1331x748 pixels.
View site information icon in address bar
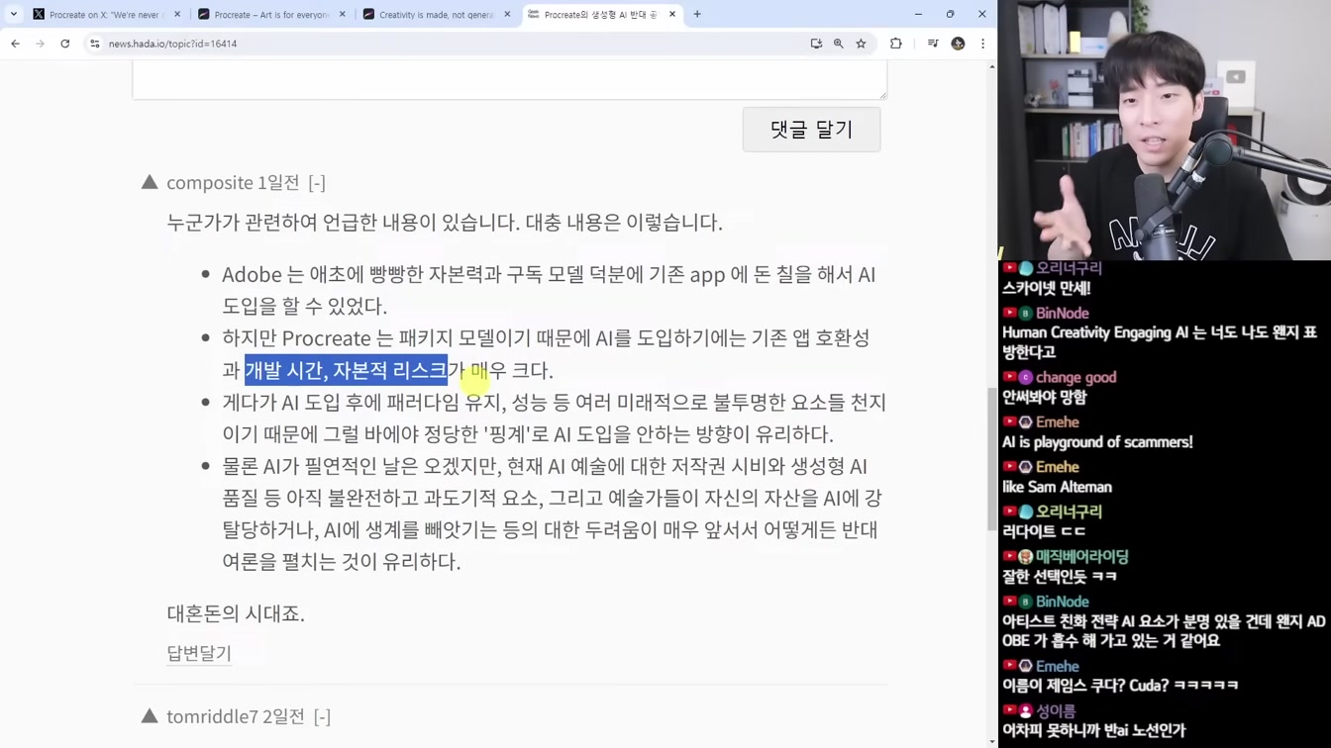95,44
